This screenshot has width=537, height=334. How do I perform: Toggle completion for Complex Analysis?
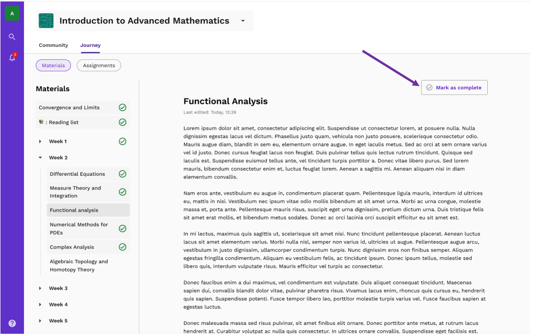[122, 247]
